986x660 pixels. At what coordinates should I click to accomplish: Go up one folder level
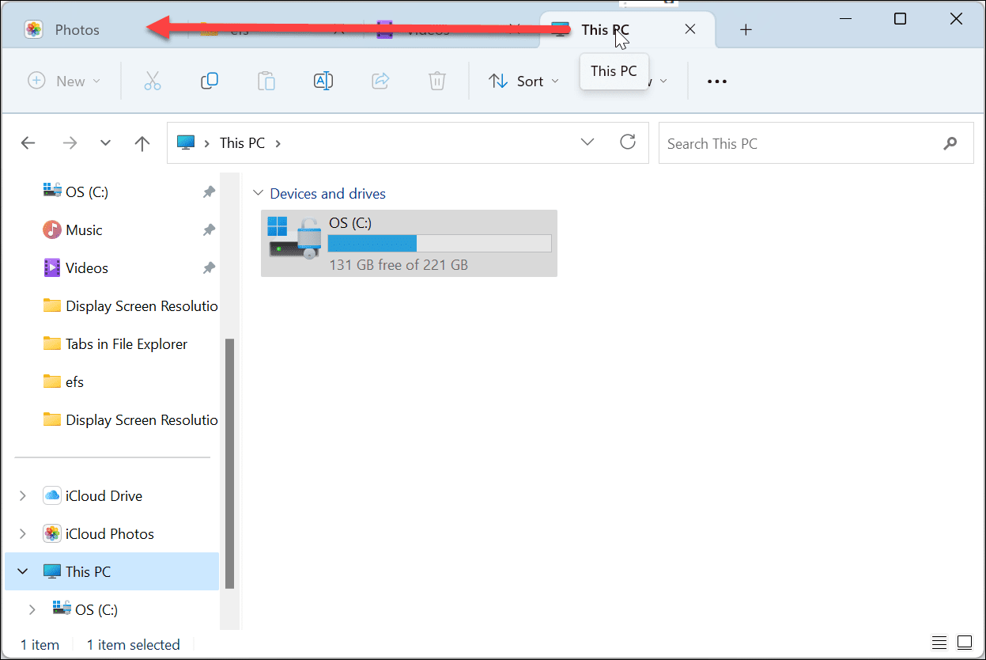[x=142, y=143]
